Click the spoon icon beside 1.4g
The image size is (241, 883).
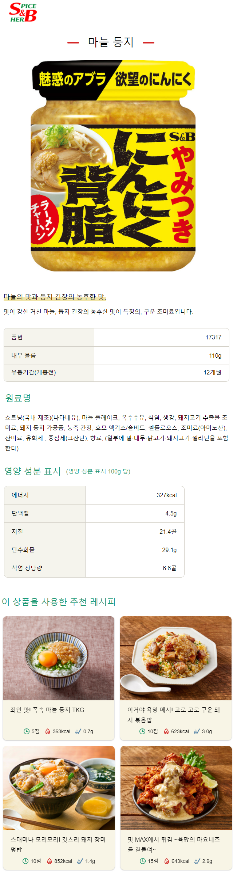pos(80,861)
